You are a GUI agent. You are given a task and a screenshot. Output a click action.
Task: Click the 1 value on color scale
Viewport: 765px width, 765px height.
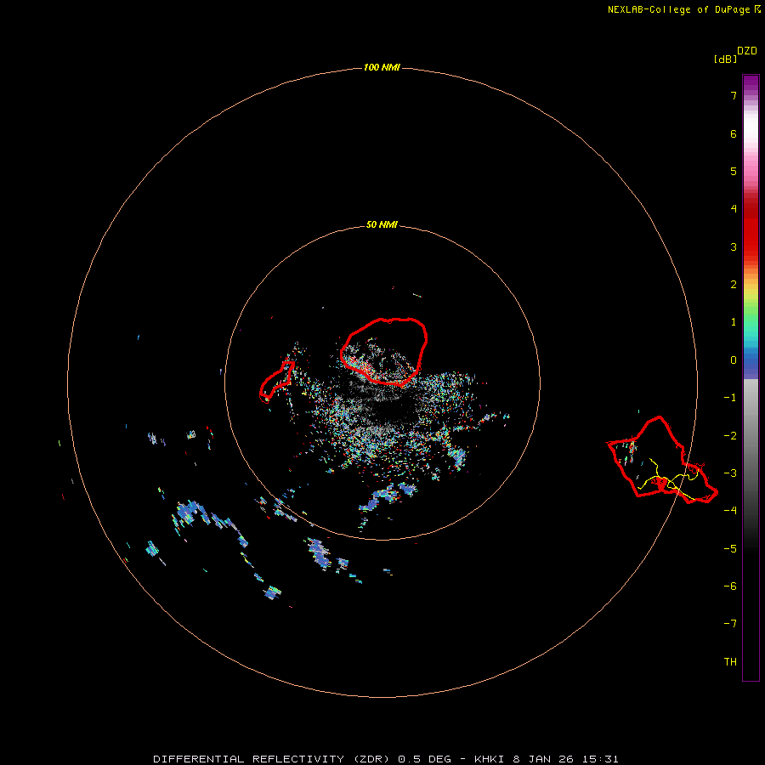point(734,322)
